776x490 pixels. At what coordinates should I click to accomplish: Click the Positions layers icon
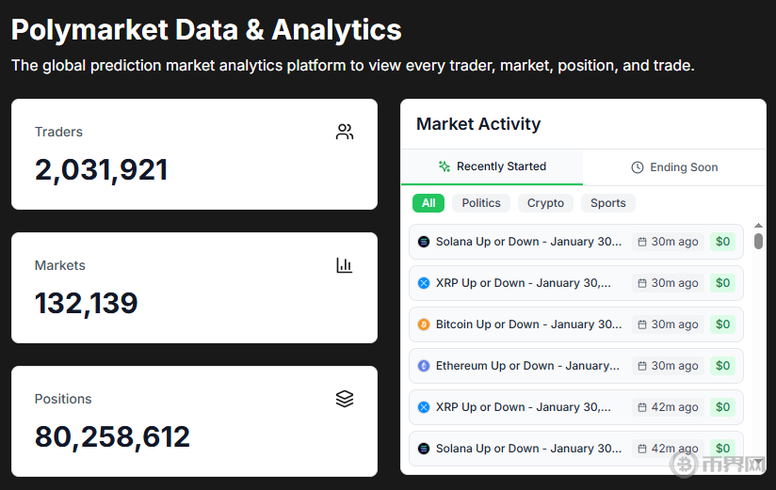[x=345, y=399]
